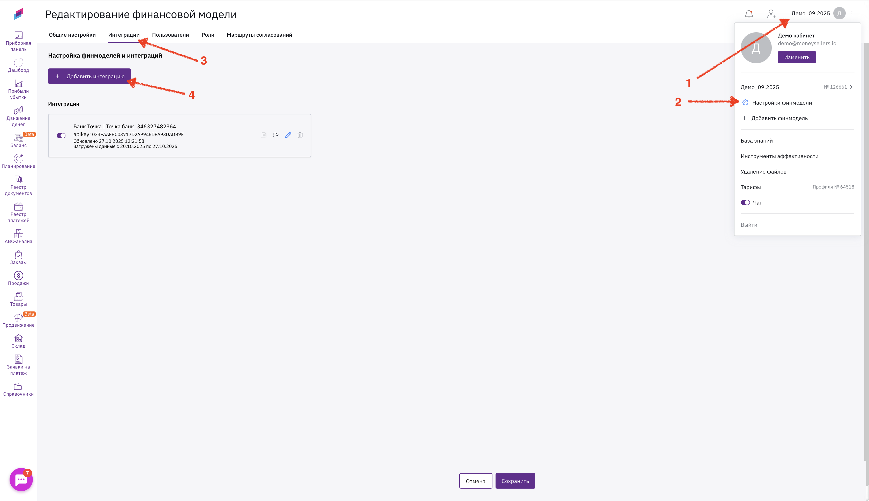
Task: Click the add user icon in header
Action: pos(771,14)
